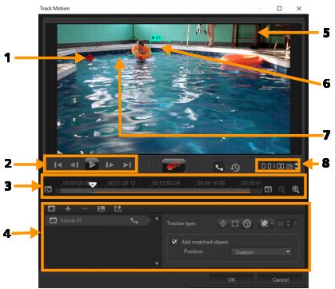Select the Set tracker as area type
Image resolution: width=335 pixels, height=289 pixels.
[235, 224]
